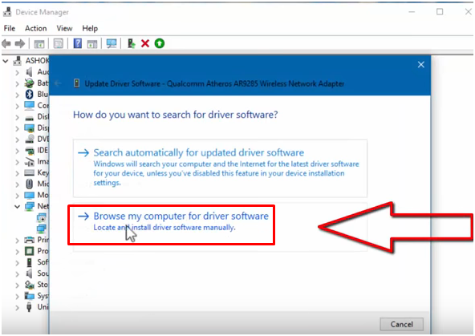
Task: Click the Back arrow toolbar icon
Action: 6,43
